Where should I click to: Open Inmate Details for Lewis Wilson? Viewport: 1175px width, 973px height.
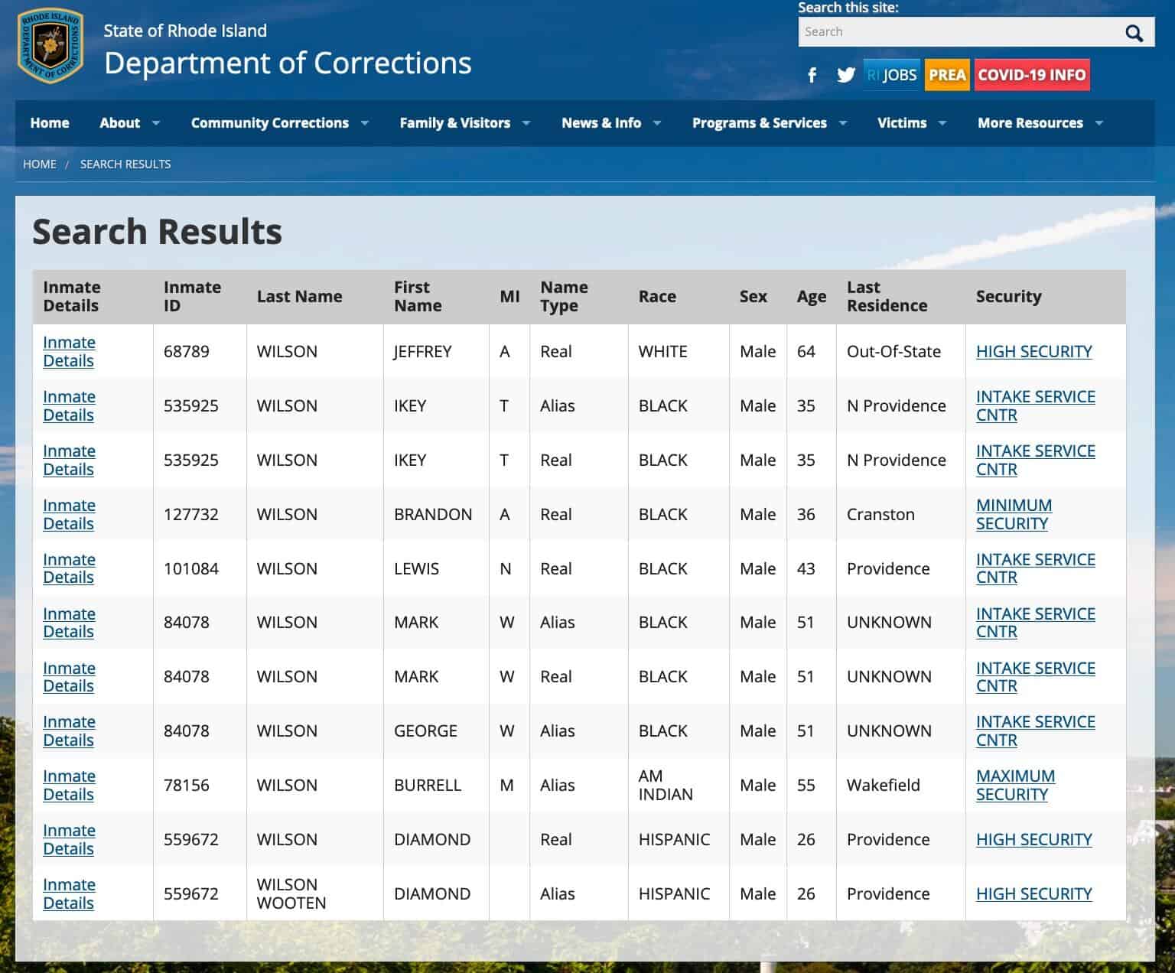[x=69, y=568]
